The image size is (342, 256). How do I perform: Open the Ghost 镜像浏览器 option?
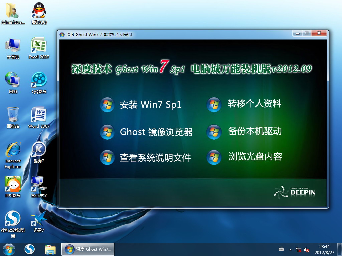pyautogui.click(x=146, y=132)
